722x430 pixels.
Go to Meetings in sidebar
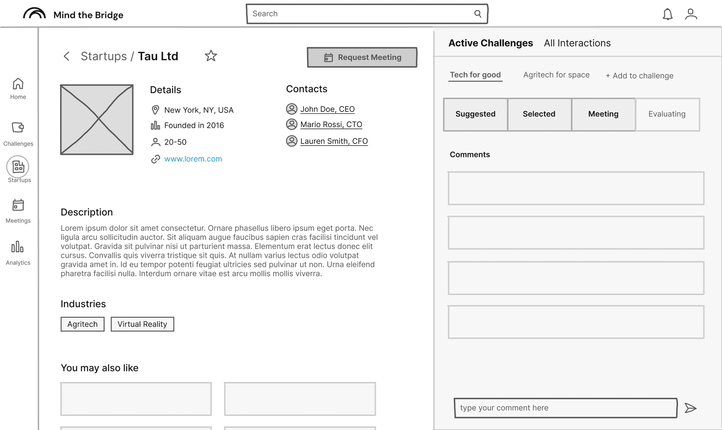18,211
